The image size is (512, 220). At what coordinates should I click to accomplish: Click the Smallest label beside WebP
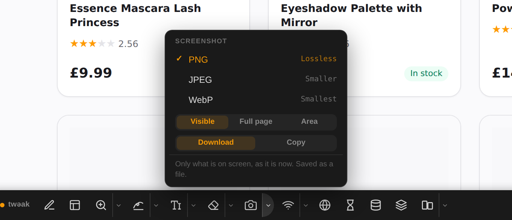tap(319, 99)
